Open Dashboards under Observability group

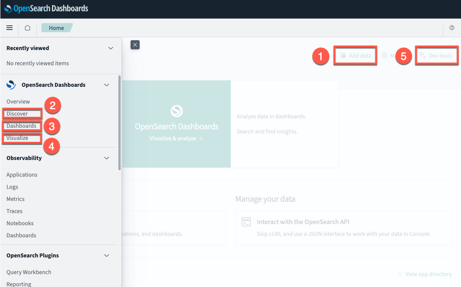click(21, 235)
